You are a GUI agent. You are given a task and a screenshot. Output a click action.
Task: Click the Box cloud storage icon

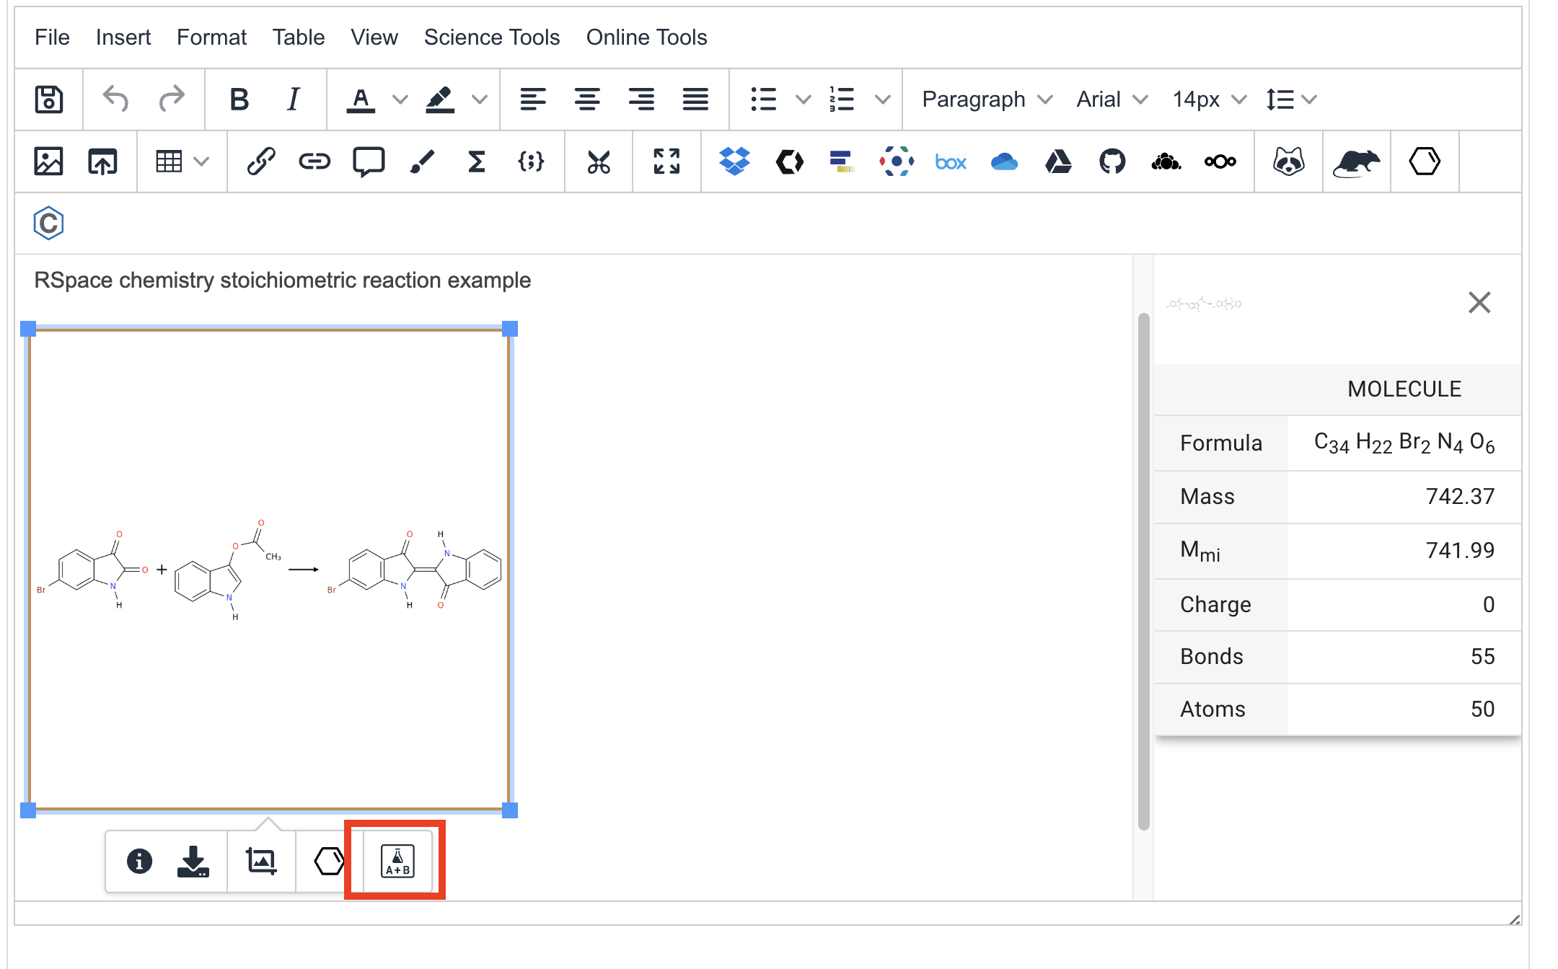[x=950, y=161]
